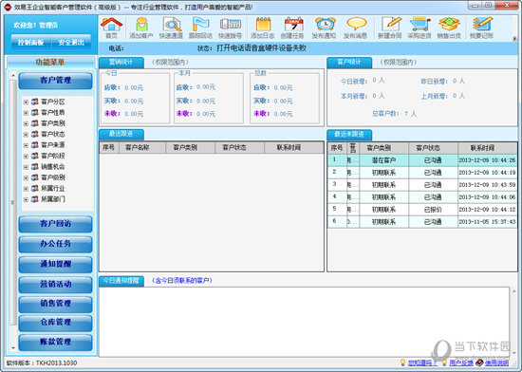Expand the 客户来源 tree node
Screen dimensions: 522x372
pyautogui.click(x=26, y=145)
